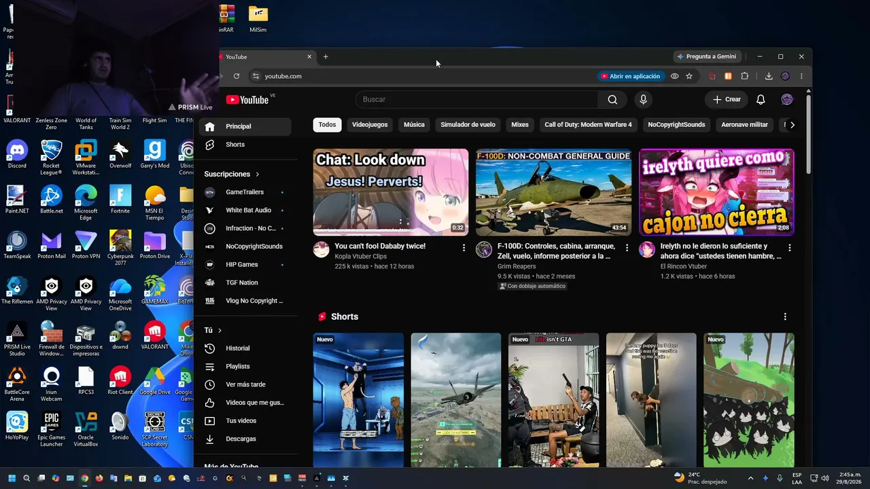Click 'Pregunta a Gemini' button

click(706, 57)
